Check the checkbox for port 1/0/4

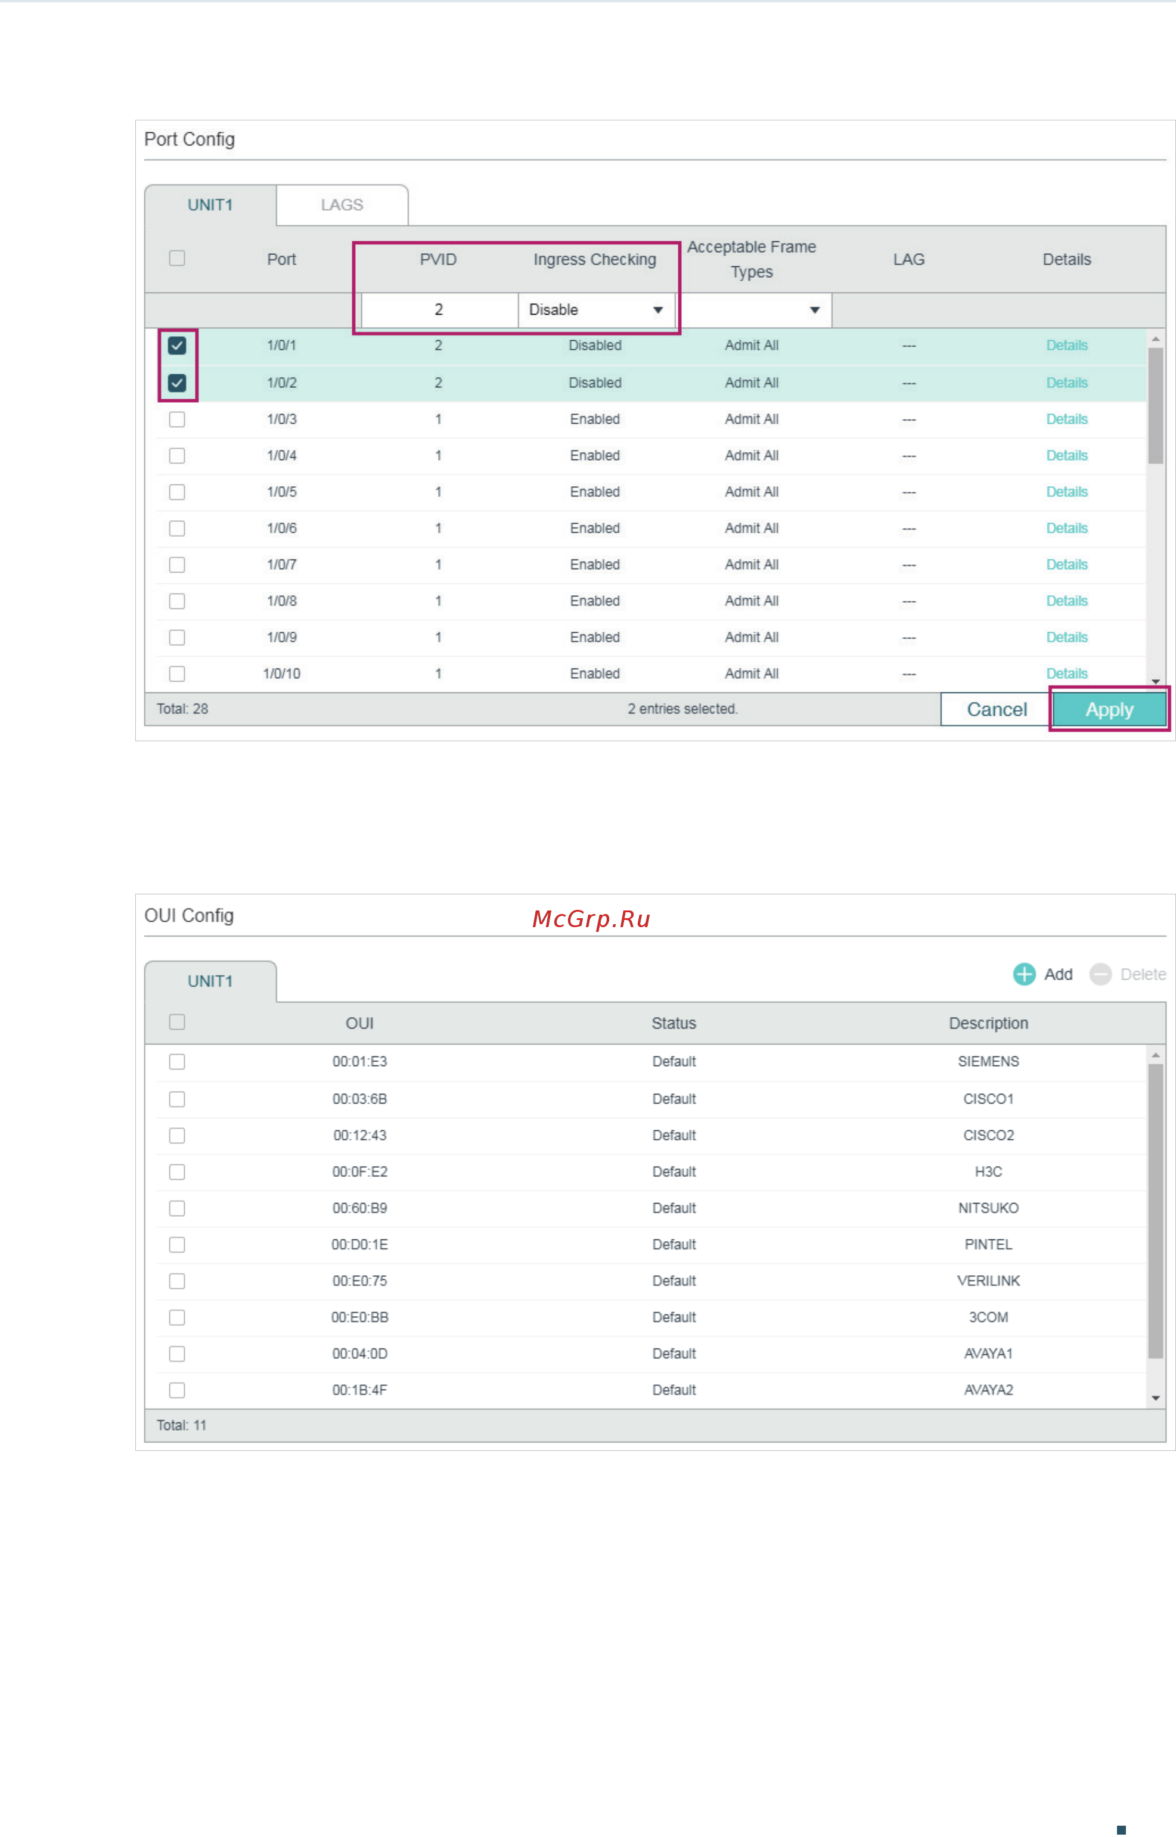(x=177, y=456)
